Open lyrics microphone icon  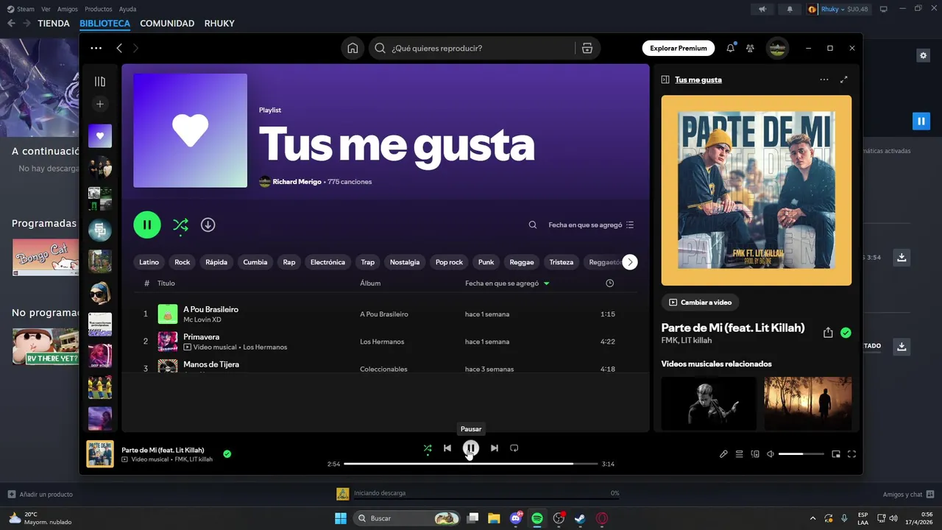(723, 454)
